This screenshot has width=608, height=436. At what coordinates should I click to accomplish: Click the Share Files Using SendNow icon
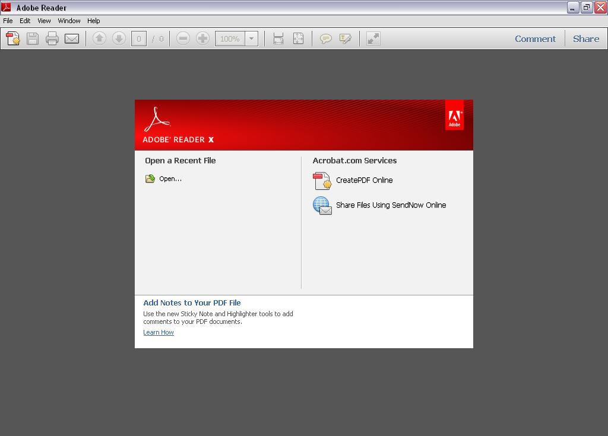[x=322, y=205]
